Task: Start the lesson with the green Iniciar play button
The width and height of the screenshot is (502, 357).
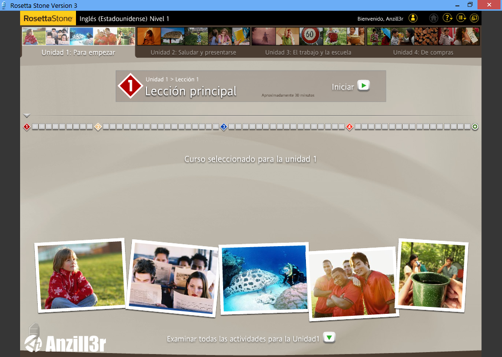Action: (x=363, y=86)
